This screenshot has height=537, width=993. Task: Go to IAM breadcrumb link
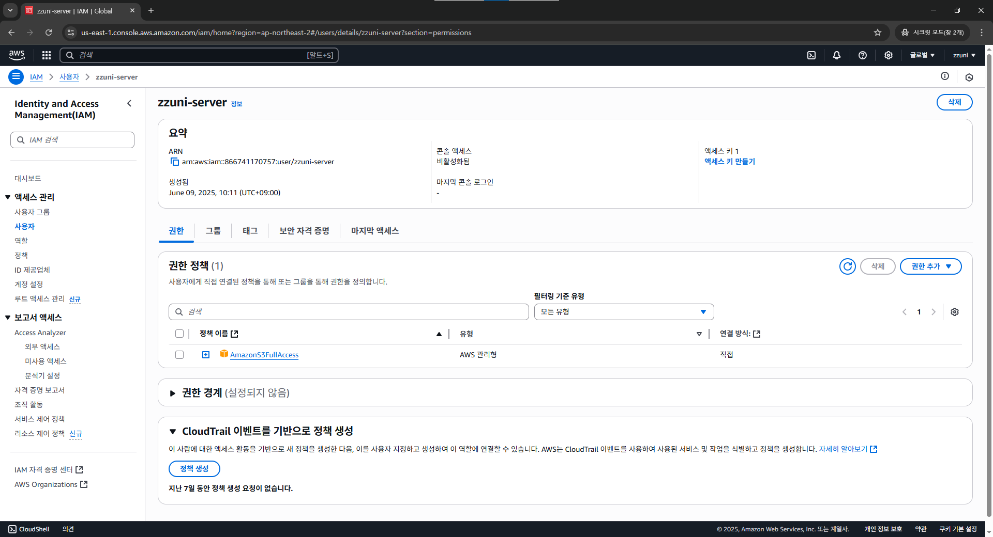pos(36,77)
